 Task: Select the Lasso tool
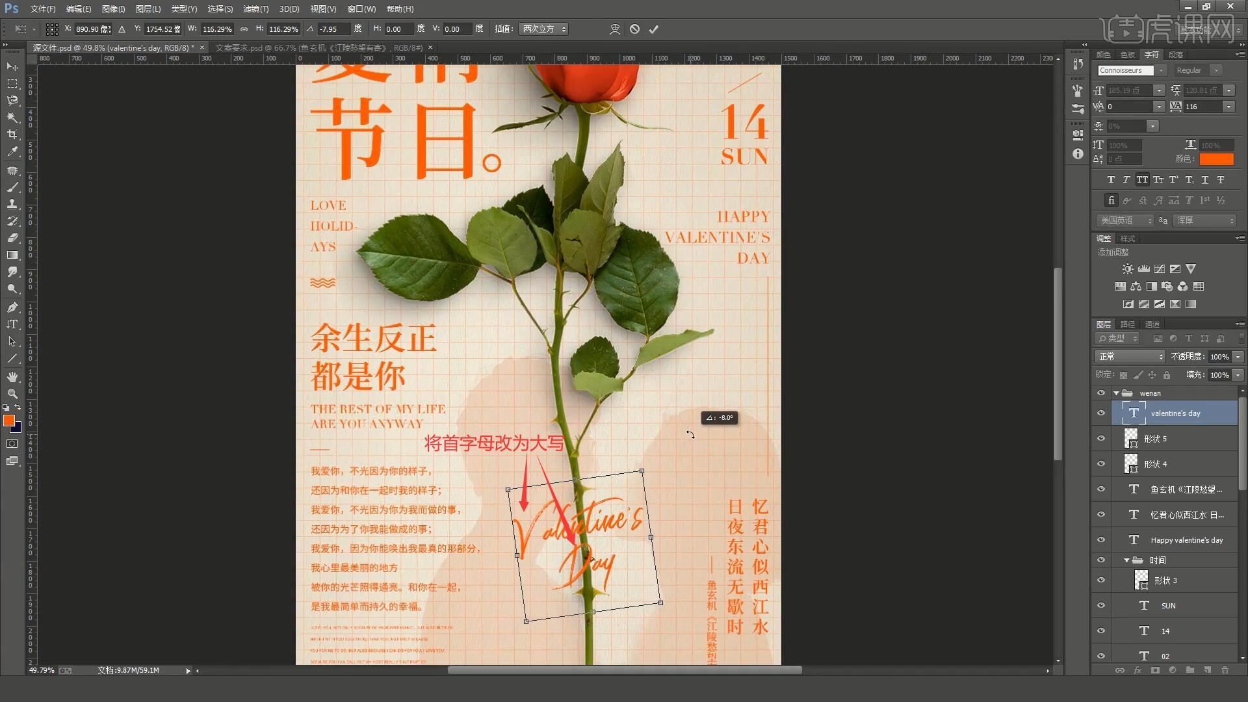pos(12,101)
